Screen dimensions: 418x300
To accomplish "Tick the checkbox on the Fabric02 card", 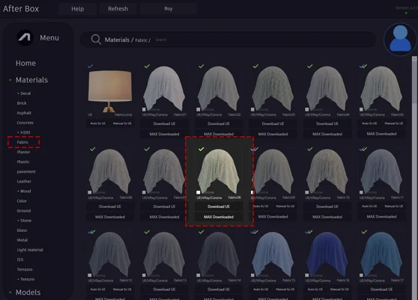I will [x=198, y=109].
